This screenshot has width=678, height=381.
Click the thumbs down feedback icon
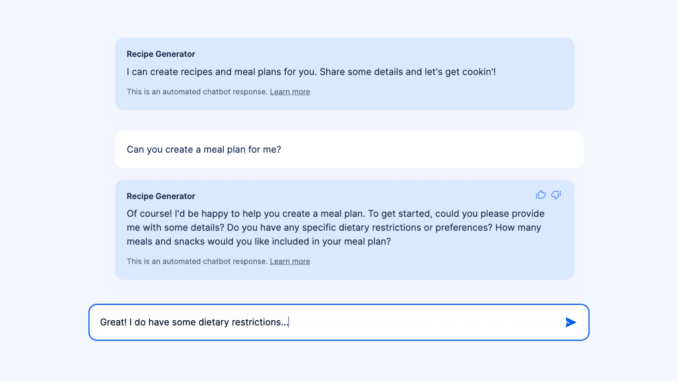pyautogui.click(x=556, y=195)
